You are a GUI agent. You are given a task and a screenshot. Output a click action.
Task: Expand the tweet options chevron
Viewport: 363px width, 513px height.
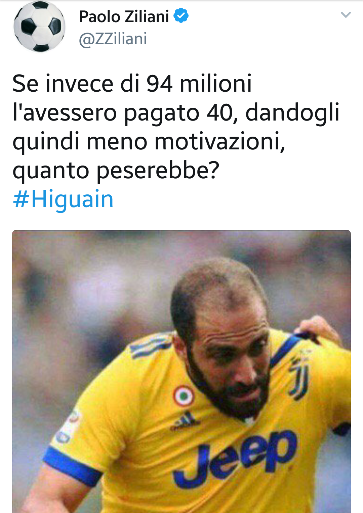(x=346, y=15)
